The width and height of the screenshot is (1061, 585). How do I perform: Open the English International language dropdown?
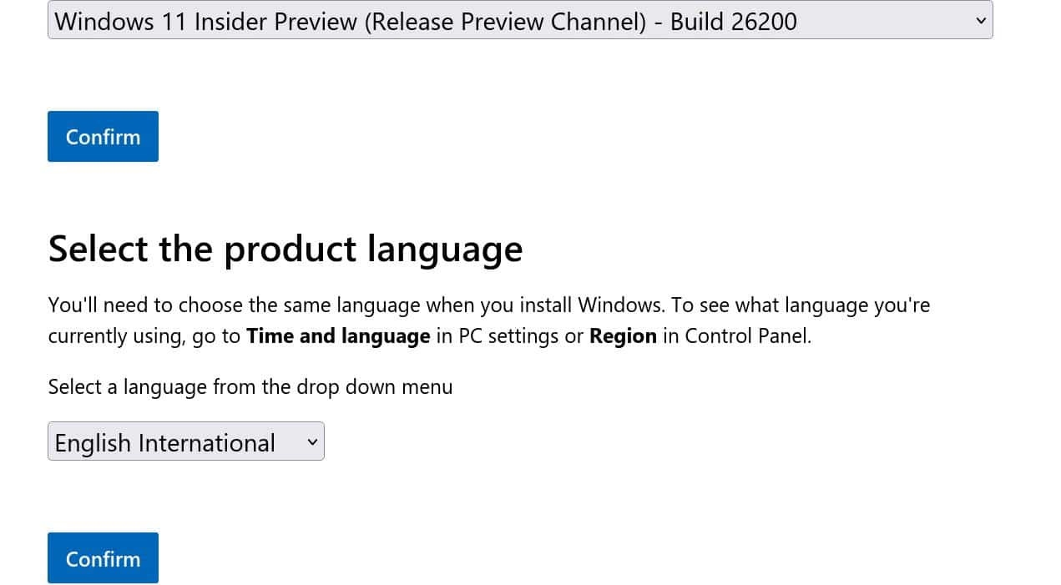185,441
